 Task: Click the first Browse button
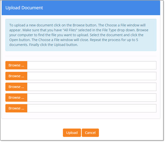pos(16,65)
